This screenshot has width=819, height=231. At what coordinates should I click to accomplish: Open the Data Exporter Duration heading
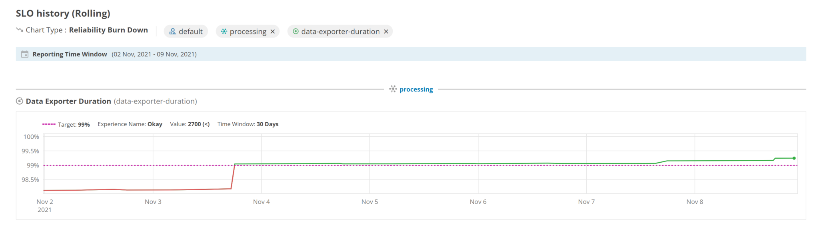click(68, 102)
